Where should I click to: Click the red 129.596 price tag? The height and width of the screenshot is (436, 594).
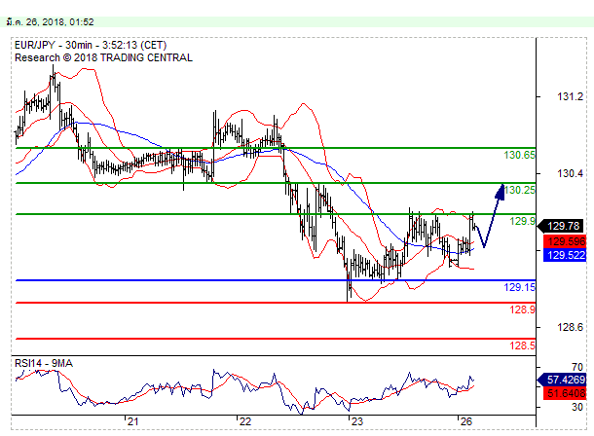pyautogui.click(x=565, y=241)
